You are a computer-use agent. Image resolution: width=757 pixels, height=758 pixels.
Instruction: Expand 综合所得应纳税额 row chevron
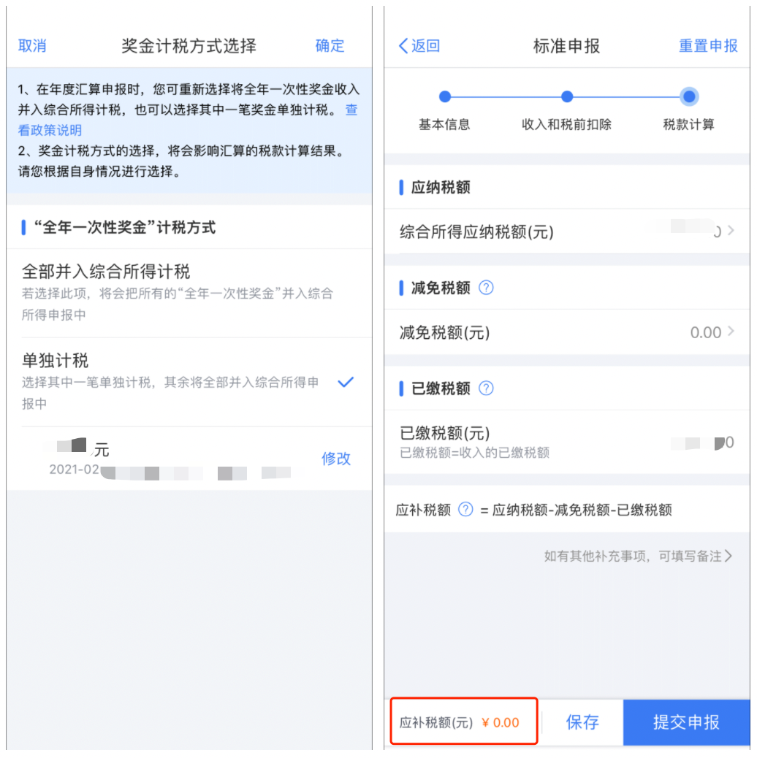731,231
